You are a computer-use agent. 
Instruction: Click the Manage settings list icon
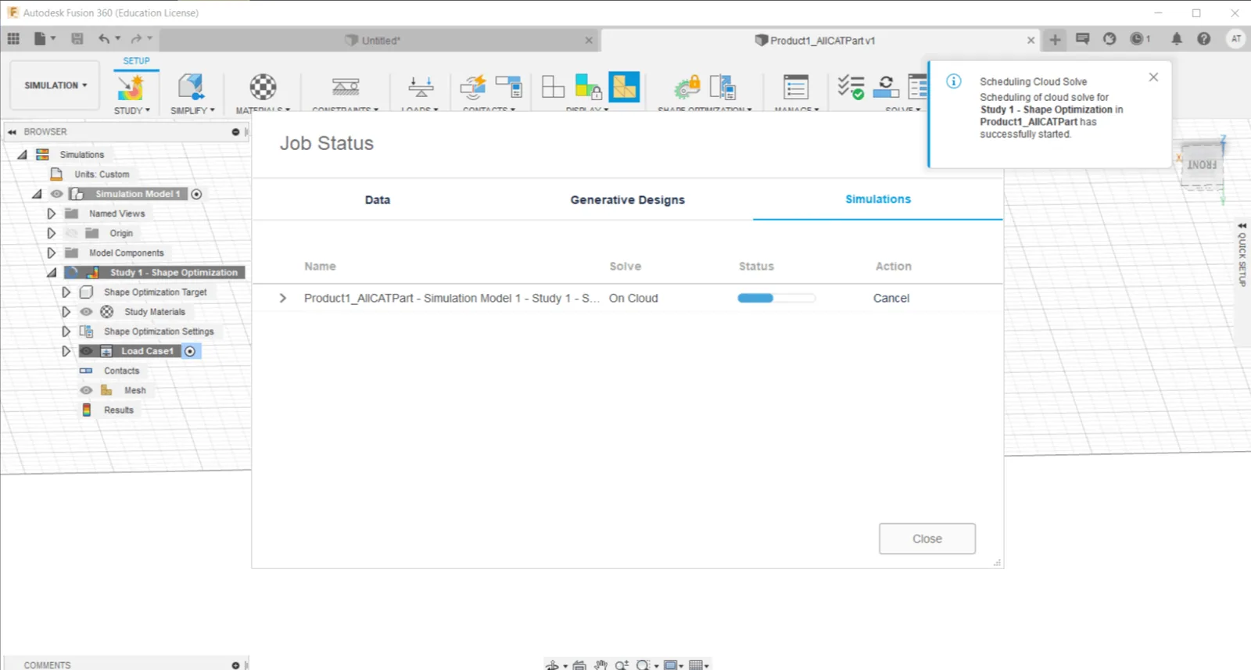pos(796,87)
